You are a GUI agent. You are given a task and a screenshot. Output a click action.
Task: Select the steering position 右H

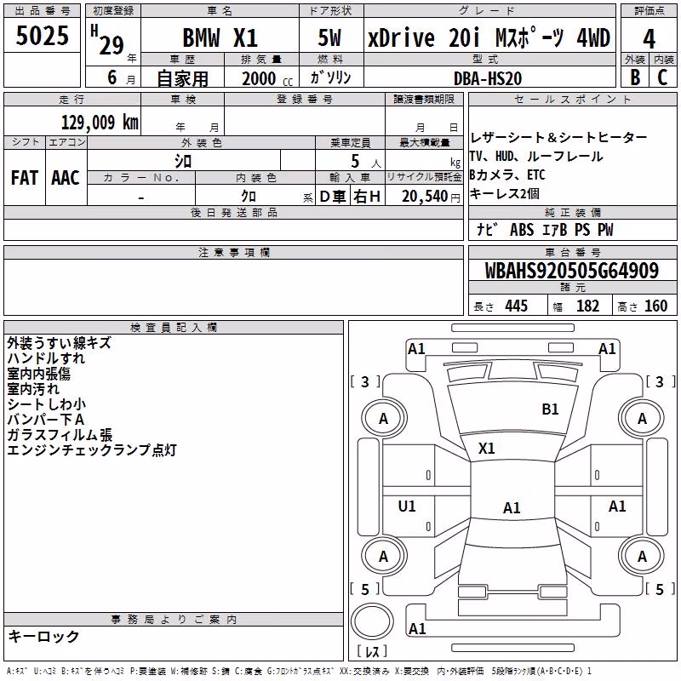pos(367,197)
